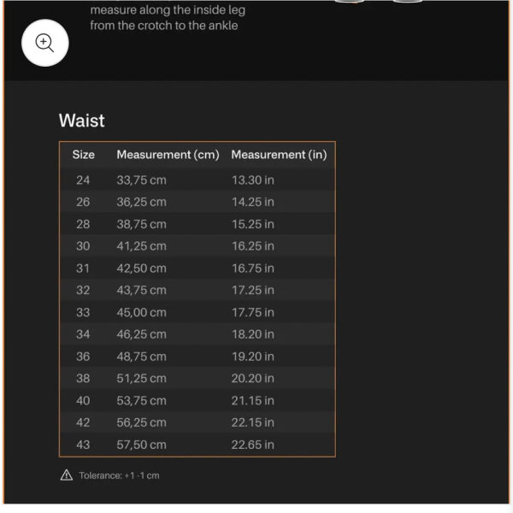The image size is (513, 513).
Task: Click size 24 in the table
Action: click(83, 180)
